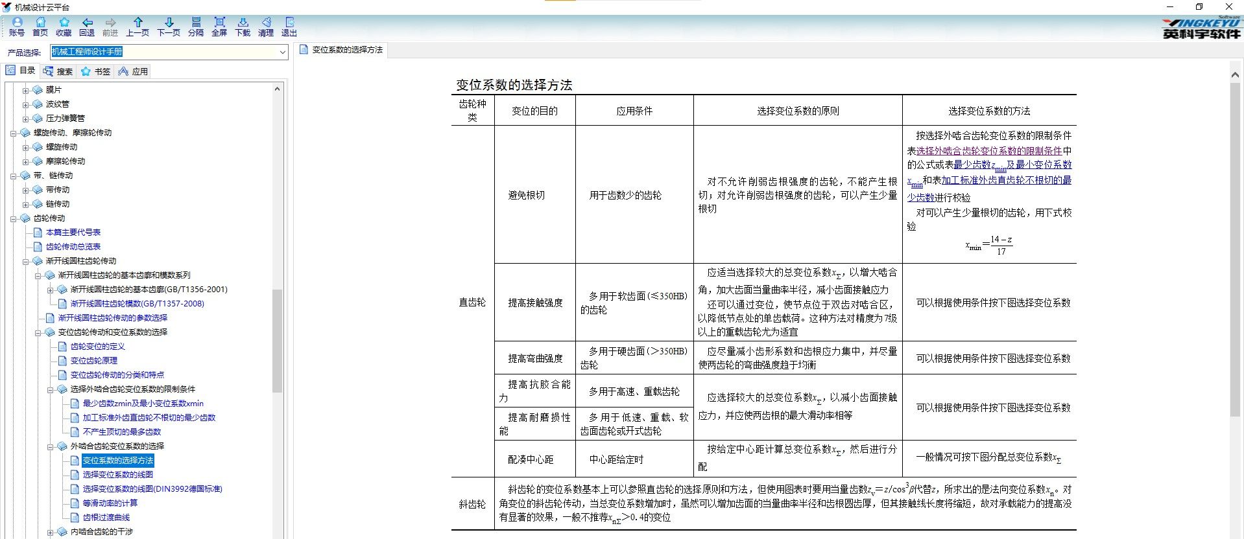
Task: Open 齿轮变位的定义 page
Action: (97, 347)
